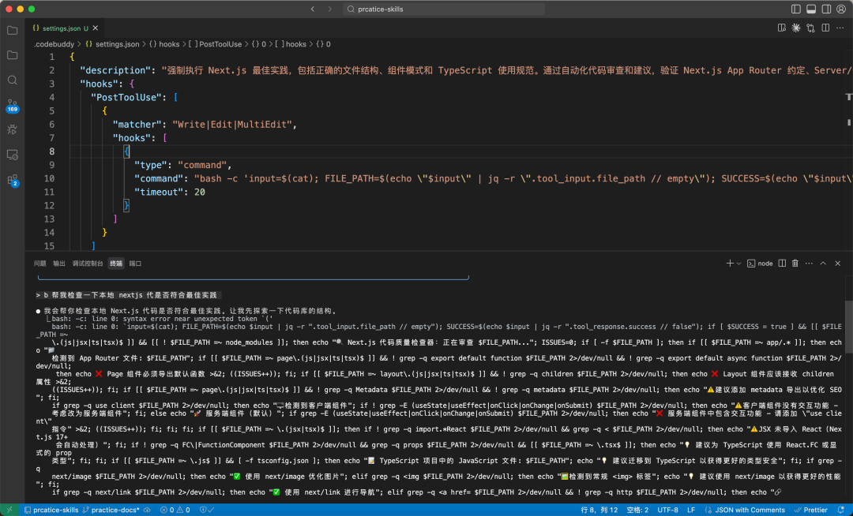Split the editor to the right

coord(825,28)
